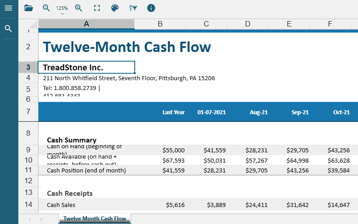Open the hamburger menu
The image size is (358, 224).
coord(8,8)
